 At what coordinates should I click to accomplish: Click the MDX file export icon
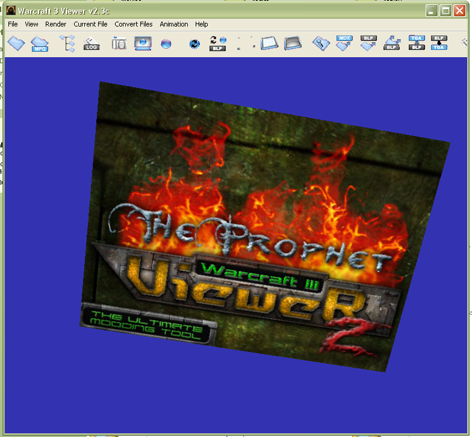(344, 43)
